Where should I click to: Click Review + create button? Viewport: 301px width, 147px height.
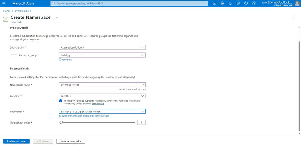pyautogui.click(x=16, y=141)
